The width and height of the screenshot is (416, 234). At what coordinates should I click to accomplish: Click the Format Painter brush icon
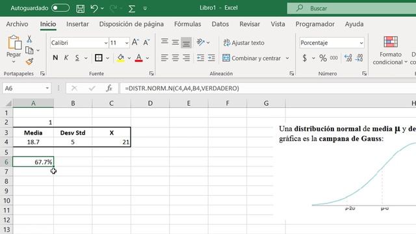point(29,62)
